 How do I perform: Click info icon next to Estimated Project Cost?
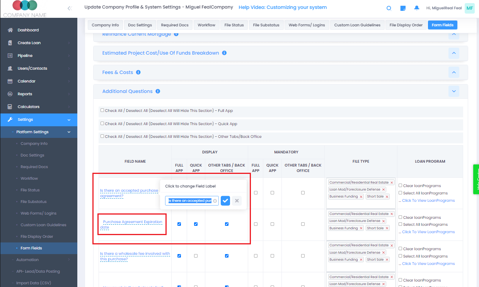coord(224,53)
